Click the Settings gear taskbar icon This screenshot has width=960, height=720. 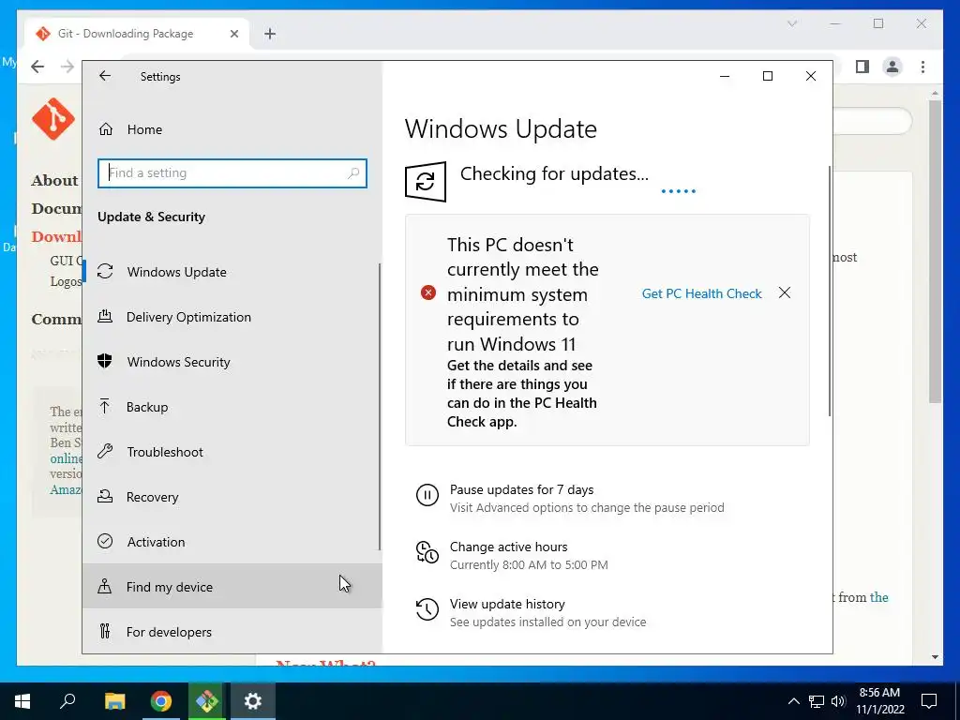point(253,701)
